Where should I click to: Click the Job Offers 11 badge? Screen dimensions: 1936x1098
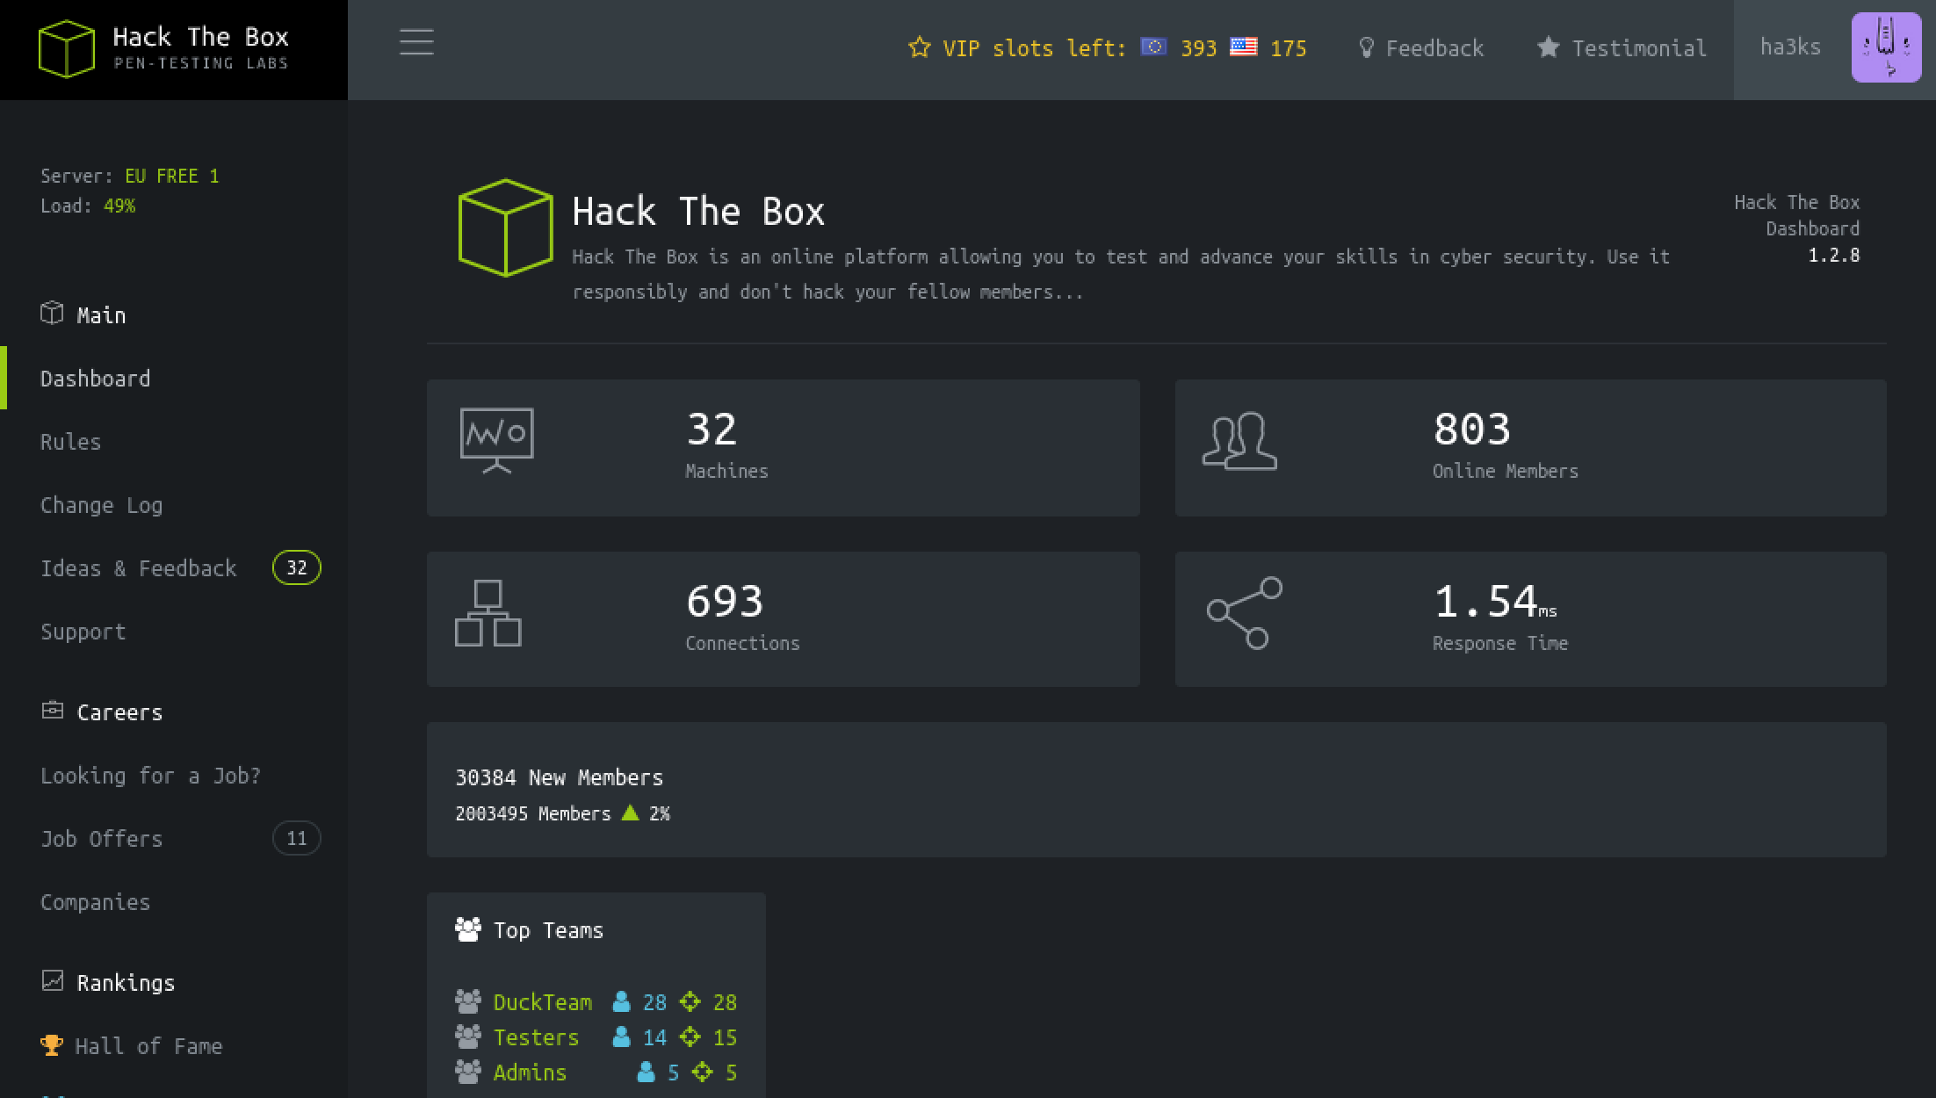click(x=297, y=839)
